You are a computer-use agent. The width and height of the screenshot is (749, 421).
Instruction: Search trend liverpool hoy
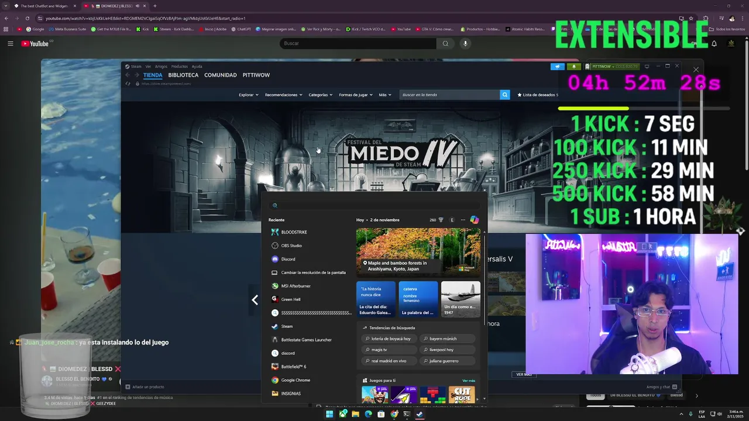[448, 350]
